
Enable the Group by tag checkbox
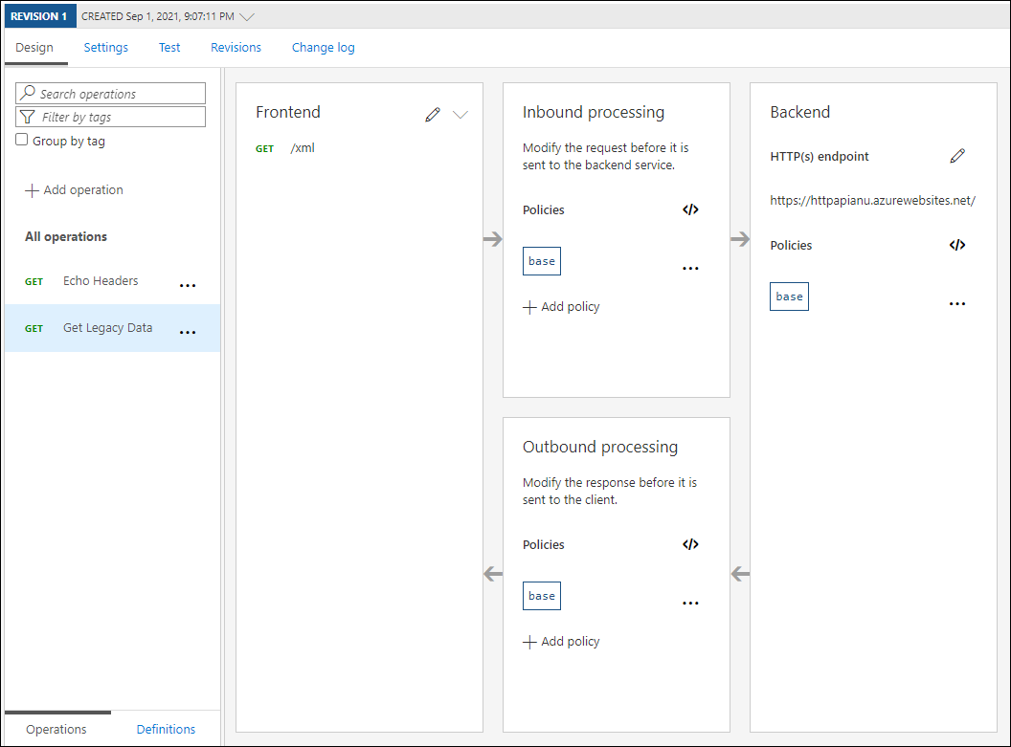point(21,139)
